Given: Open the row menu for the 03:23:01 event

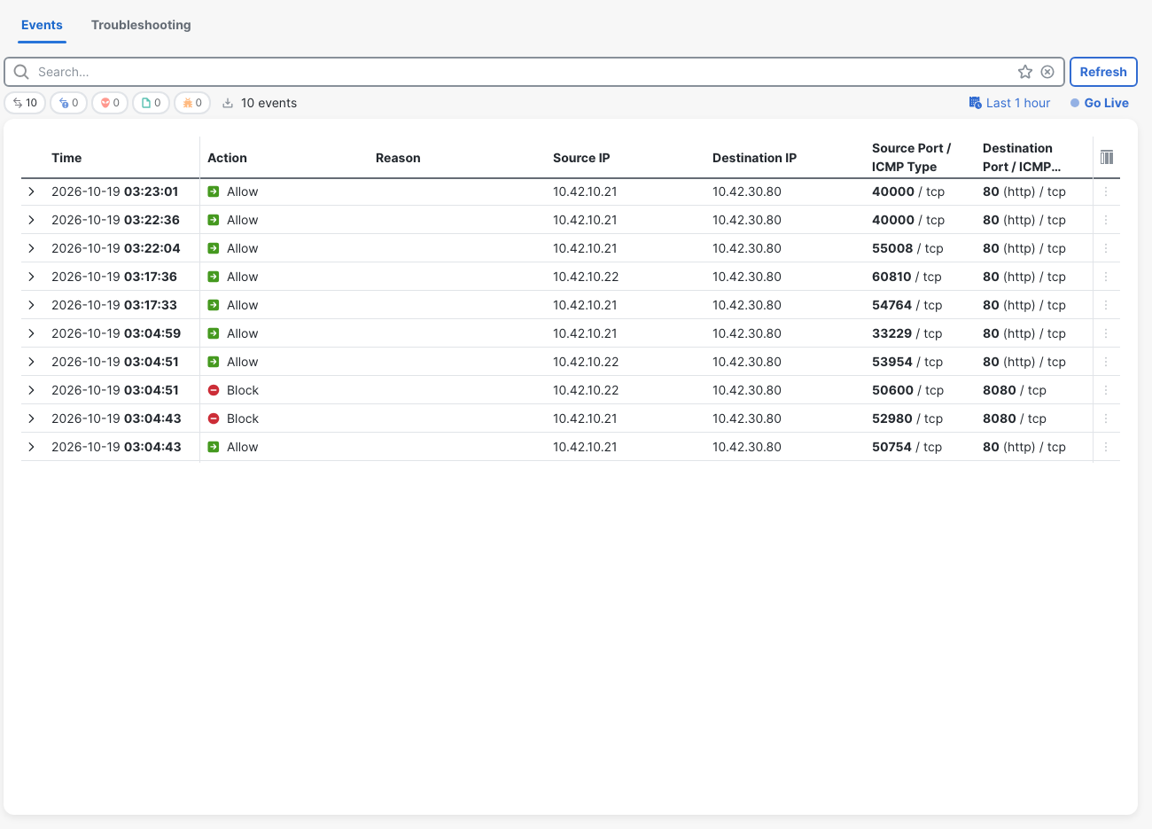Looking at the screenshot, I should click(1106, 192).
